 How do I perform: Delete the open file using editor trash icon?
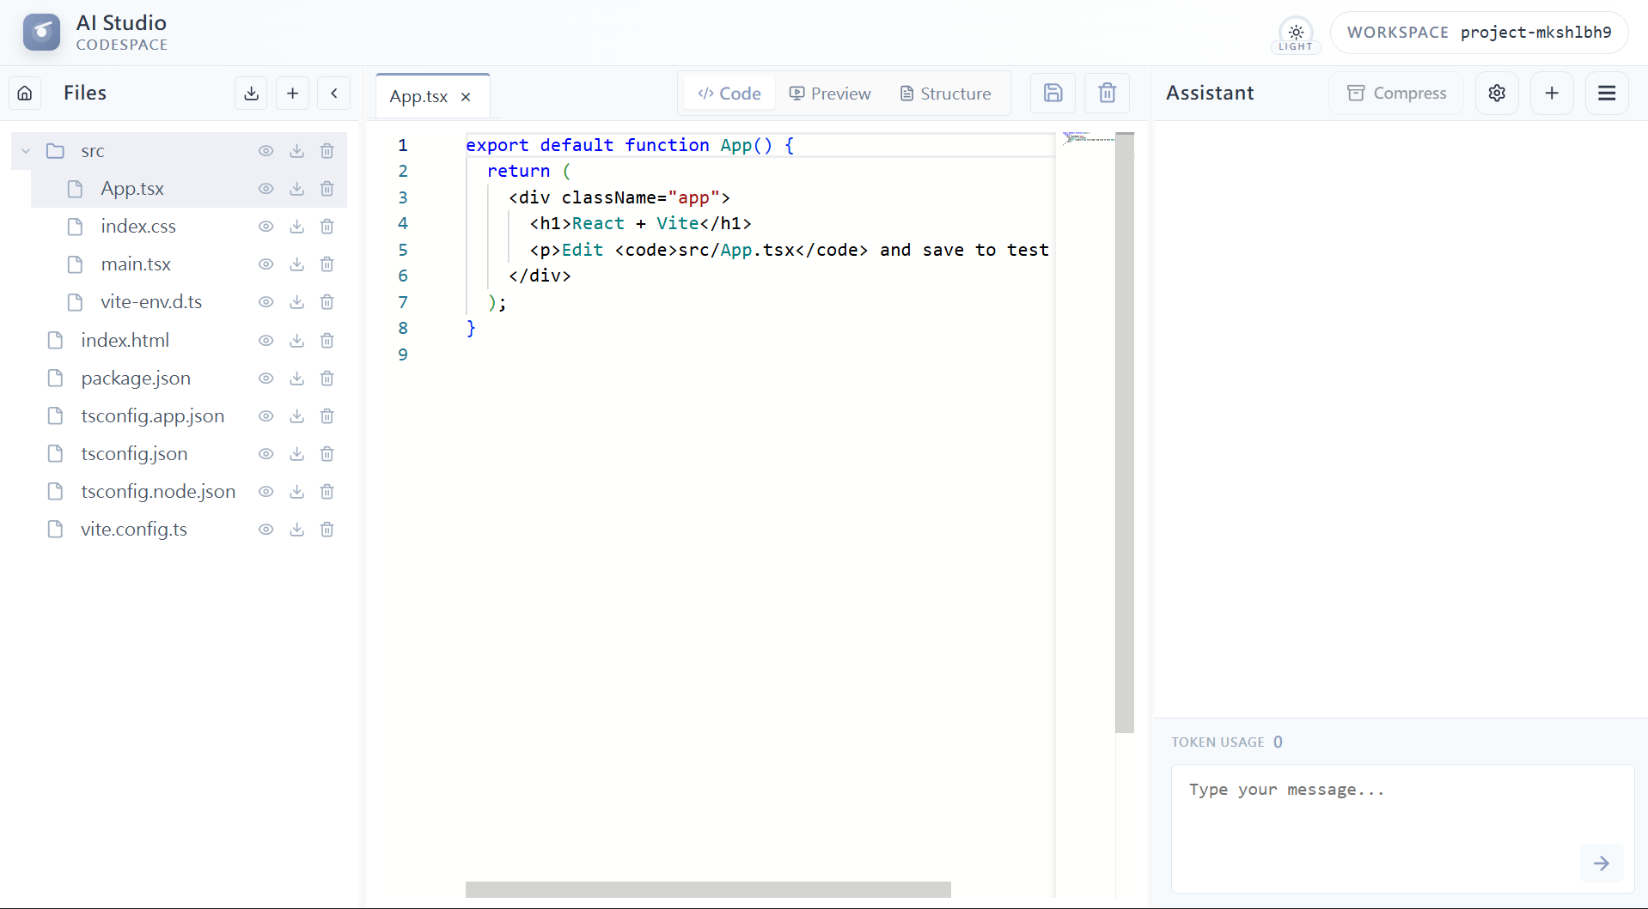[1107, 93]
